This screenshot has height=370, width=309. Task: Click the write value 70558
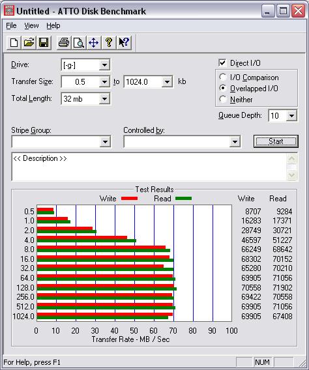(x=251, y=288)
